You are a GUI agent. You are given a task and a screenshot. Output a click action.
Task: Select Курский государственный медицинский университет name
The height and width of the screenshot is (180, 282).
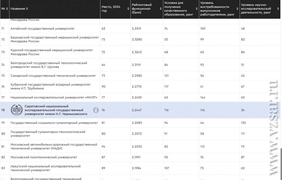click(x=52, y=52)
